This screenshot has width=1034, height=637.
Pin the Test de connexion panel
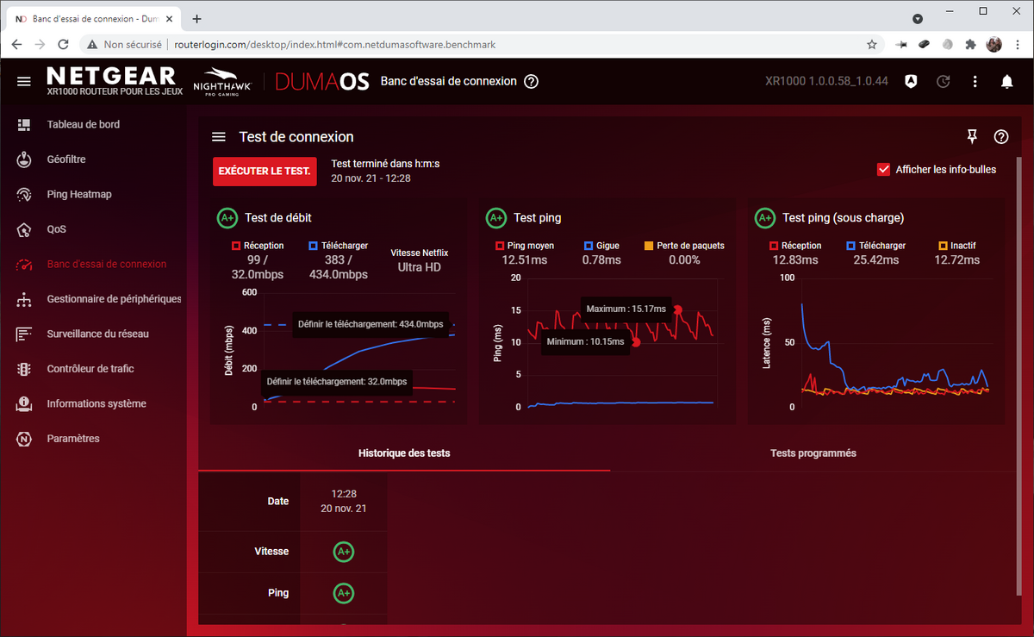(972, 136)
